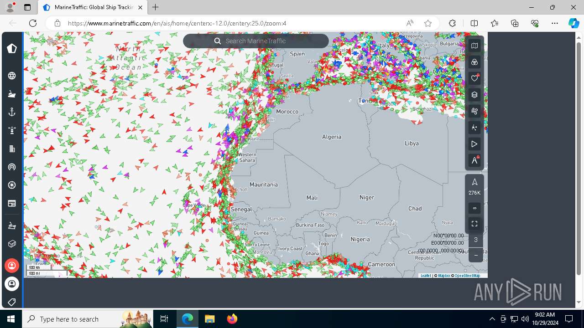Open the Ports anchor icon
Screen dimensions: 584x328
(12, 112)
